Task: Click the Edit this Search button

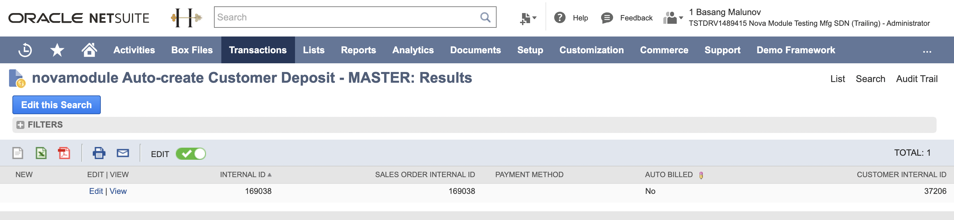Action: coord(56,105)
